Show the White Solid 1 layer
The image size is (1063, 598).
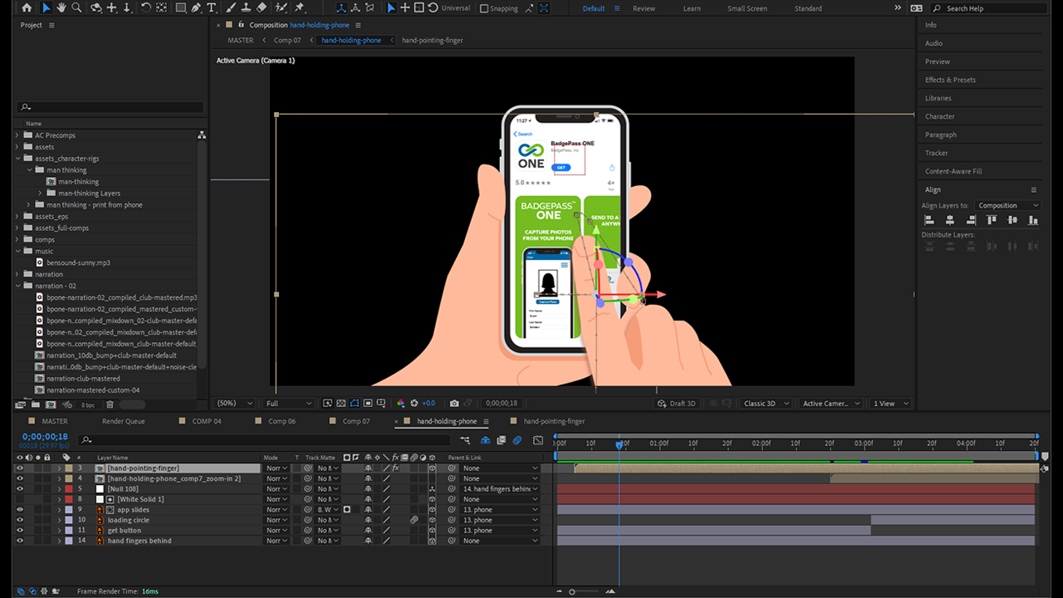[x=20, y=499]
